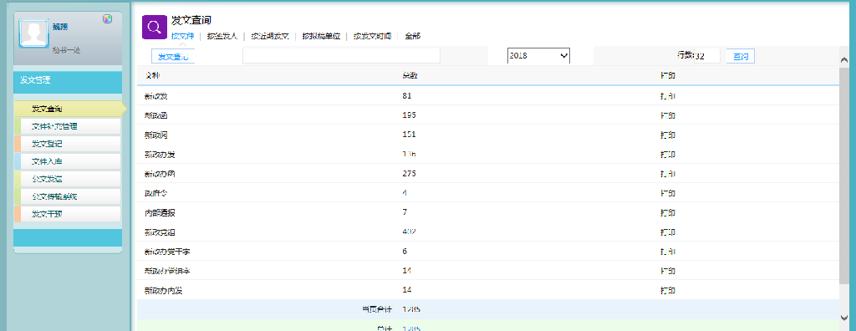Viewport: 856px width, 331px height.
Task: Click the 发文登记 button above the table
Action: tap(172, 56)
